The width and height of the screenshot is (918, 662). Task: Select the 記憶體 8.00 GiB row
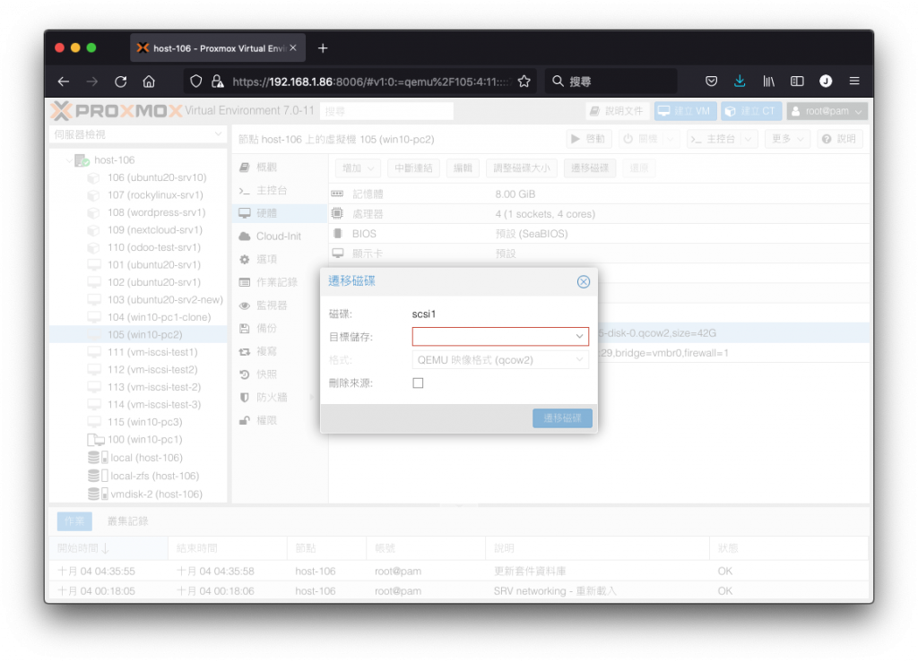point(598,194)
